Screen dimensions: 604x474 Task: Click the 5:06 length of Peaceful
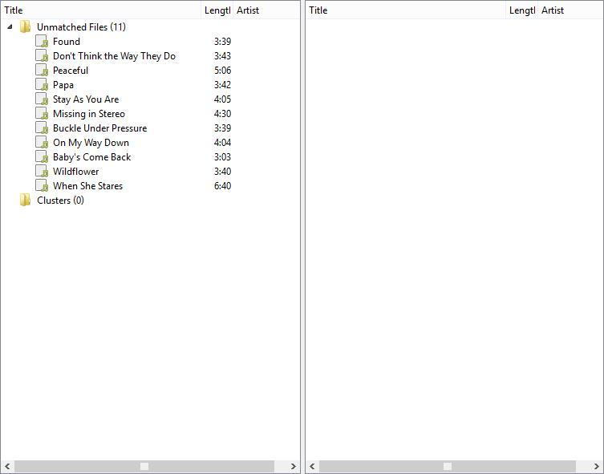[x=223, y=70]
